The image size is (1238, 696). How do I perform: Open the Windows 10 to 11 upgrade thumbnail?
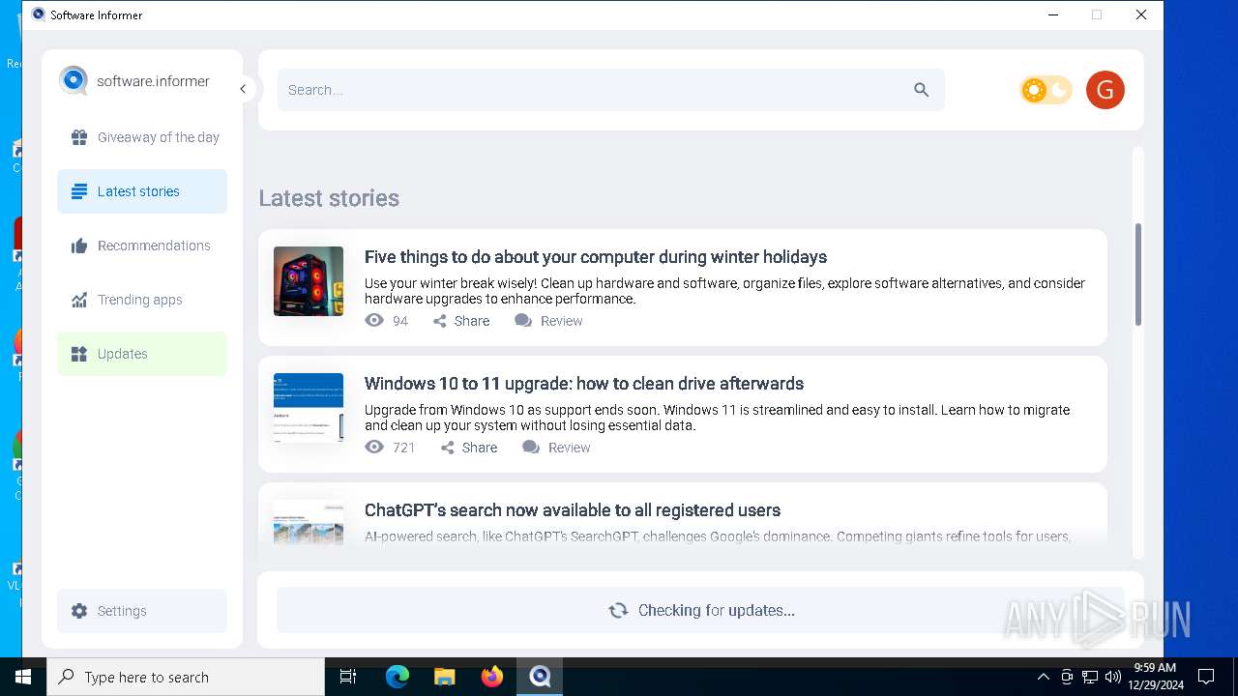(x=309, y=408)
